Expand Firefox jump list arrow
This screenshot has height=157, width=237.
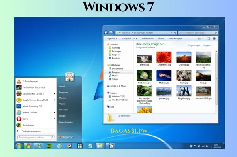click(x=54, y=94)
